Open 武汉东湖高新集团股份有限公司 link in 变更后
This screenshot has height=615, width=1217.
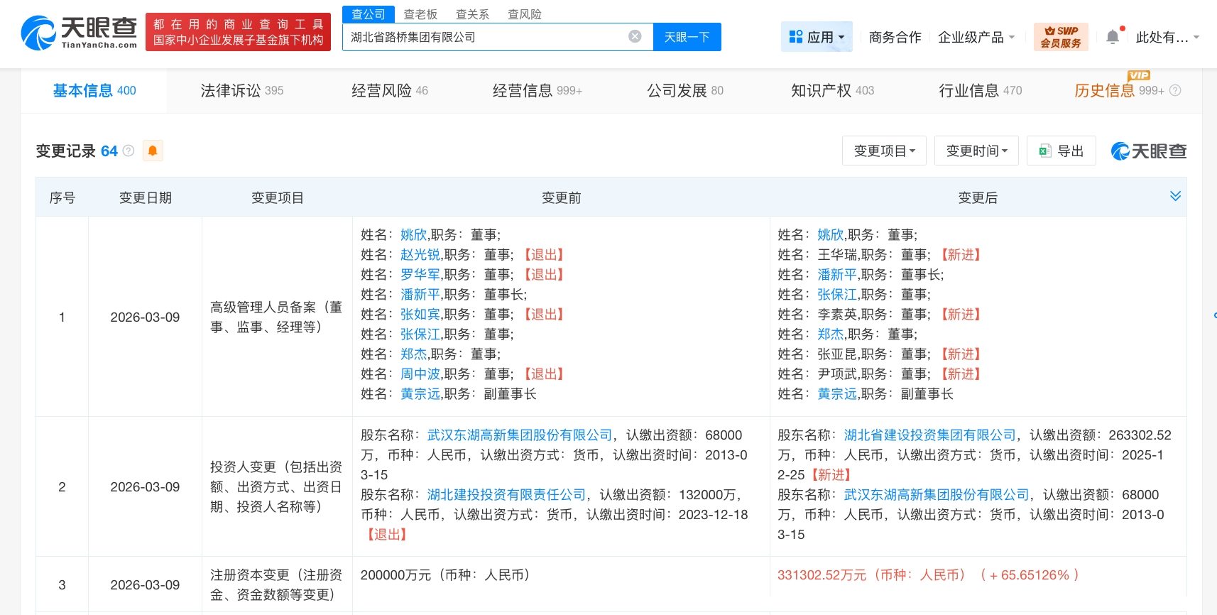coord(937,494)
